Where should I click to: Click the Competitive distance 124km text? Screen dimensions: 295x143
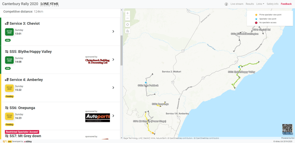point(23,12)
